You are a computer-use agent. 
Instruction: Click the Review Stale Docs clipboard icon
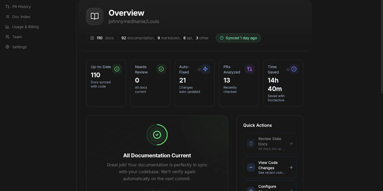coord(251,144)
